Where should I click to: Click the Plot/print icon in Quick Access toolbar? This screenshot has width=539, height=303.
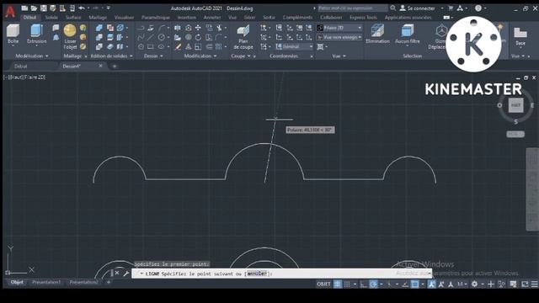72,8
